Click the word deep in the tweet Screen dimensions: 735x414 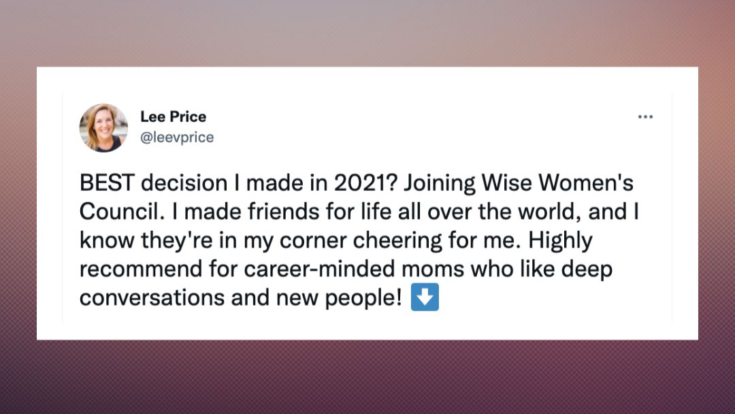click(587, 270)
